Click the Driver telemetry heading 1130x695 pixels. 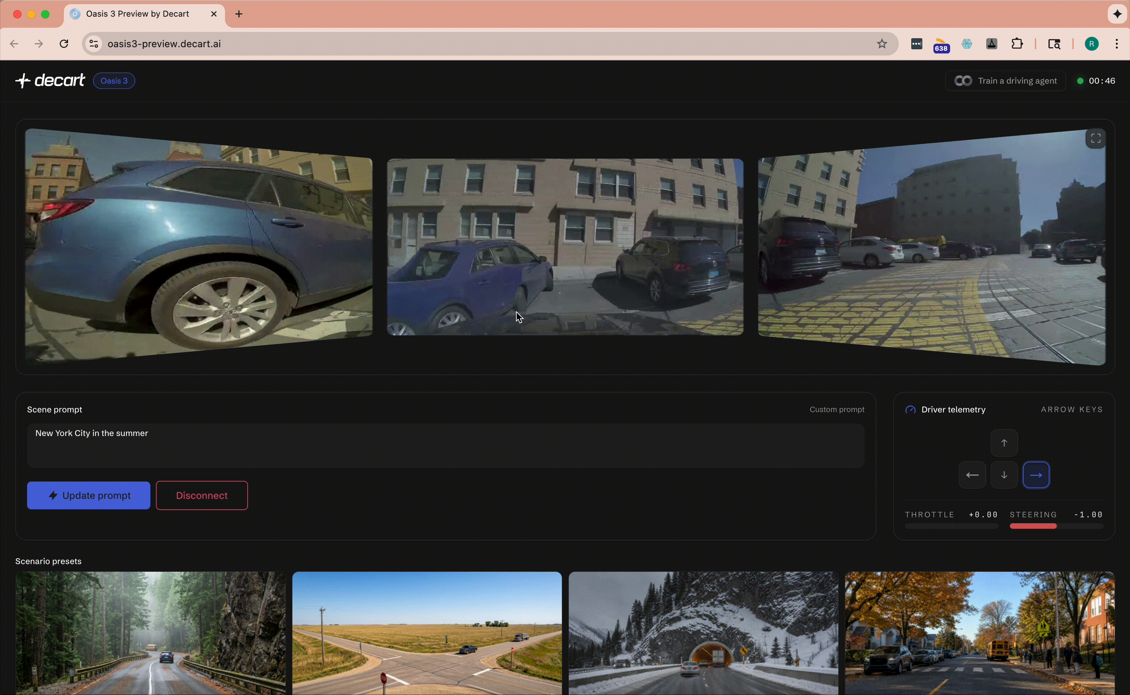tap(954, 410)
